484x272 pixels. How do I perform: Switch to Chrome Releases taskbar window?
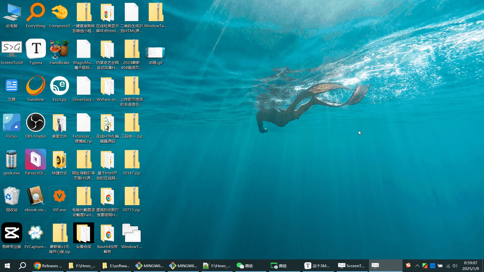point(48,266)
